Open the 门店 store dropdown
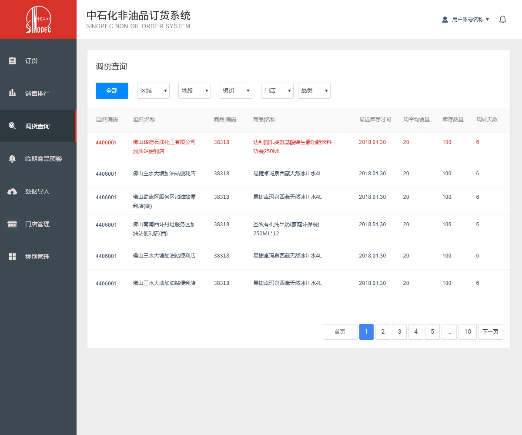 [x=277, y=90]
